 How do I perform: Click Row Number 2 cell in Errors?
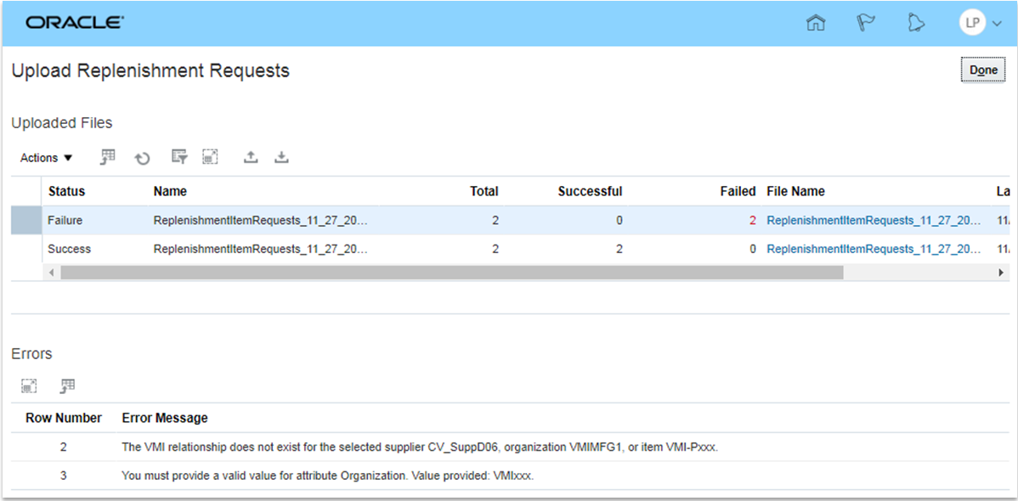(x=64, y=448)
